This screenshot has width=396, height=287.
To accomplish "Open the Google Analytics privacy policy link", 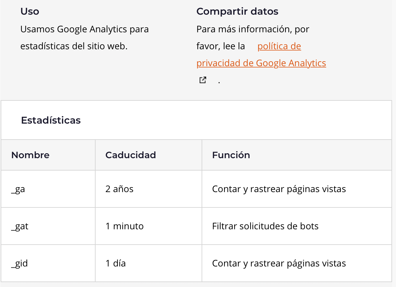I will (x=261, y=63).
